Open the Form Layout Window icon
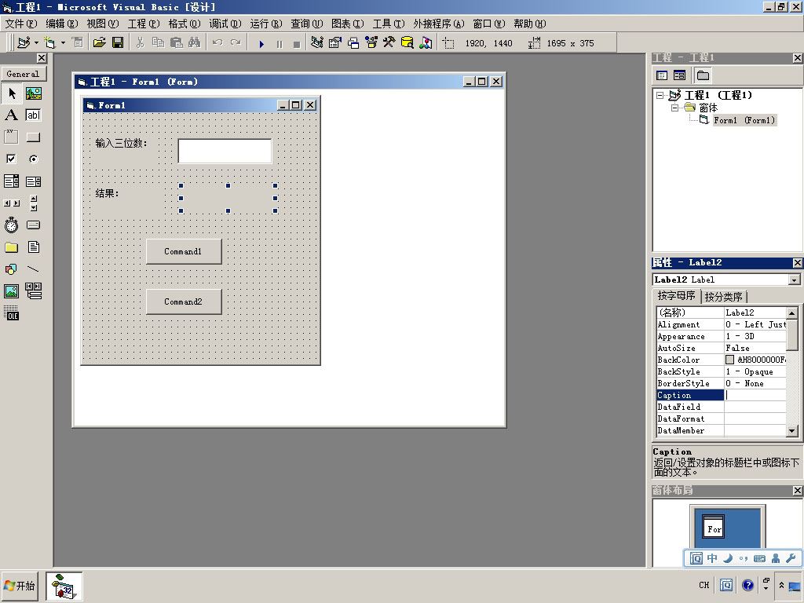 353,43
